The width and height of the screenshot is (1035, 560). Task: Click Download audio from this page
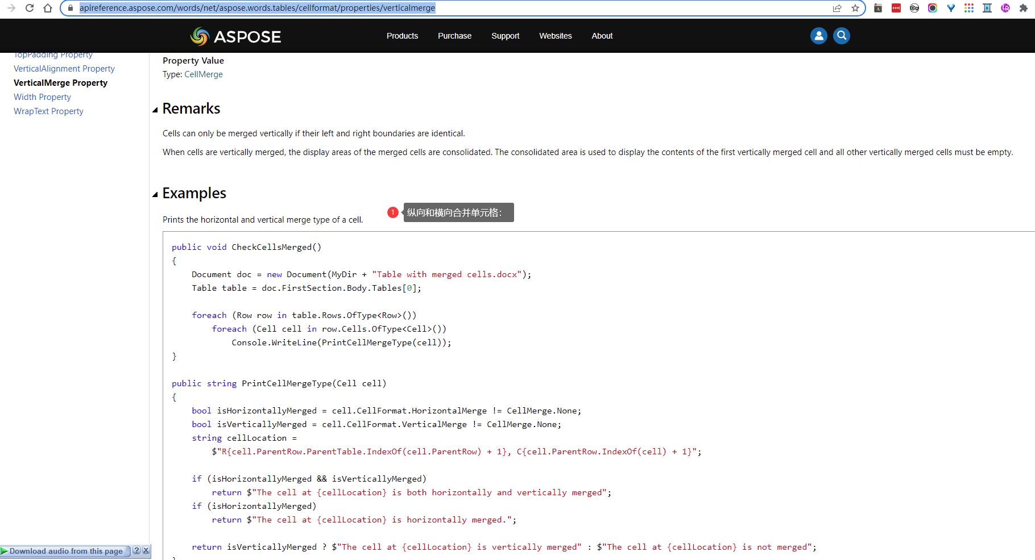(66, 551)
